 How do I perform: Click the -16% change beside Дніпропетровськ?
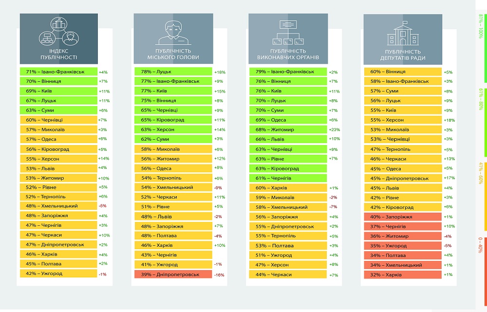coord(219,275)
